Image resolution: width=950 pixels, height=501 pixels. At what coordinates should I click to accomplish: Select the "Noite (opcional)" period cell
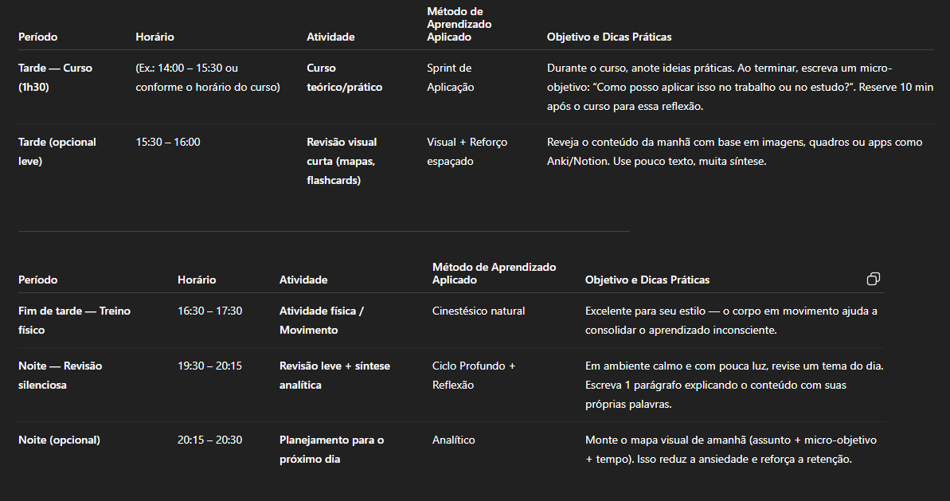click(x=59, y=440)
